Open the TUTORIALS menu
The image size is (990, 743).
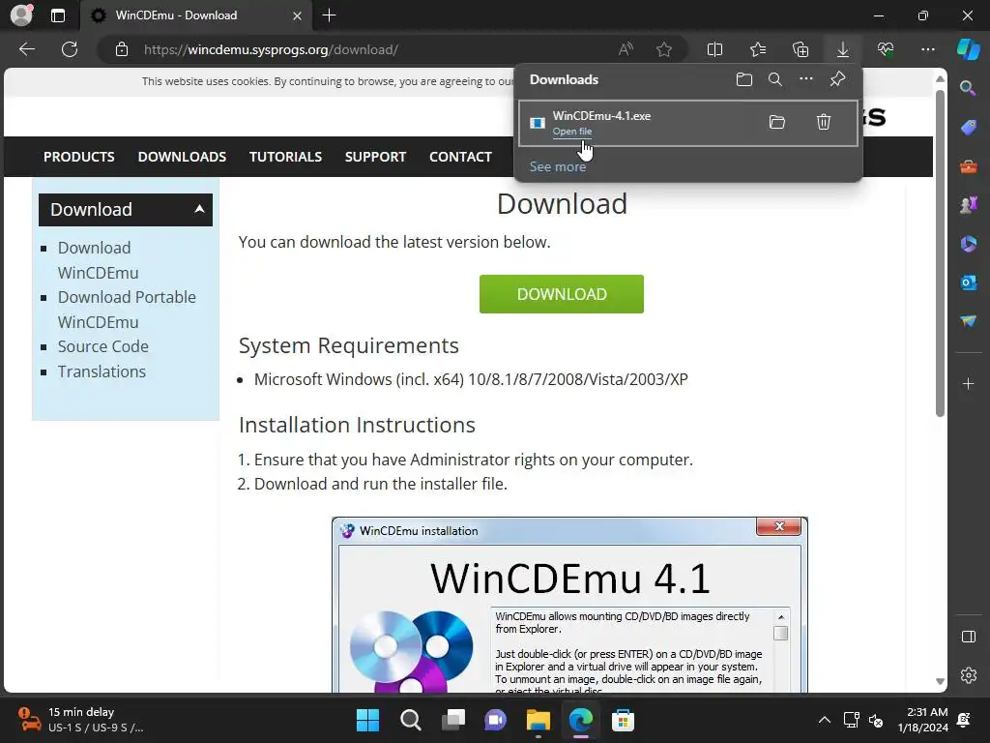click(285, 157)
